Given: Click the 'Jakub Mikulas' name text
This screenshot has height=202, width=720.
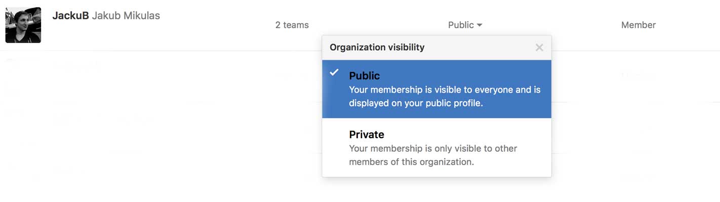Looking at the screenshot, I should 126,16.
